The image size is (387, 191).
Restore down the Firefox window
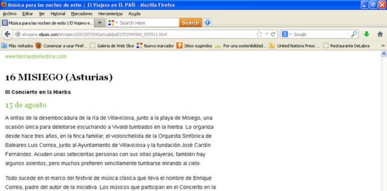pyautogui.click(x=373, y=5)
